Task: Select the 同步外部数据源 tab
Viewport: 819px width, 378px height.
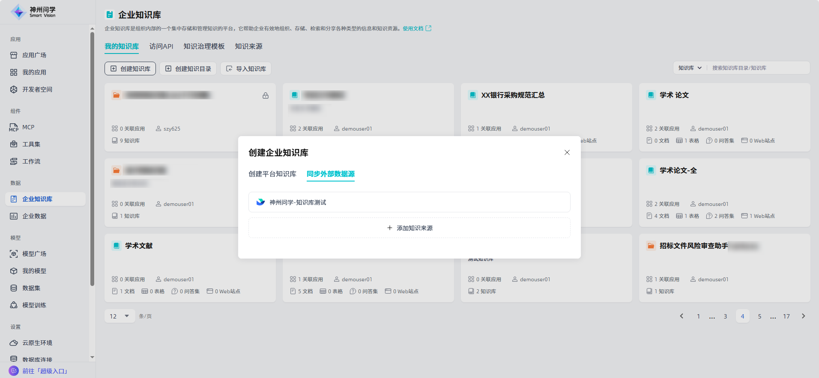Action: 330,174
